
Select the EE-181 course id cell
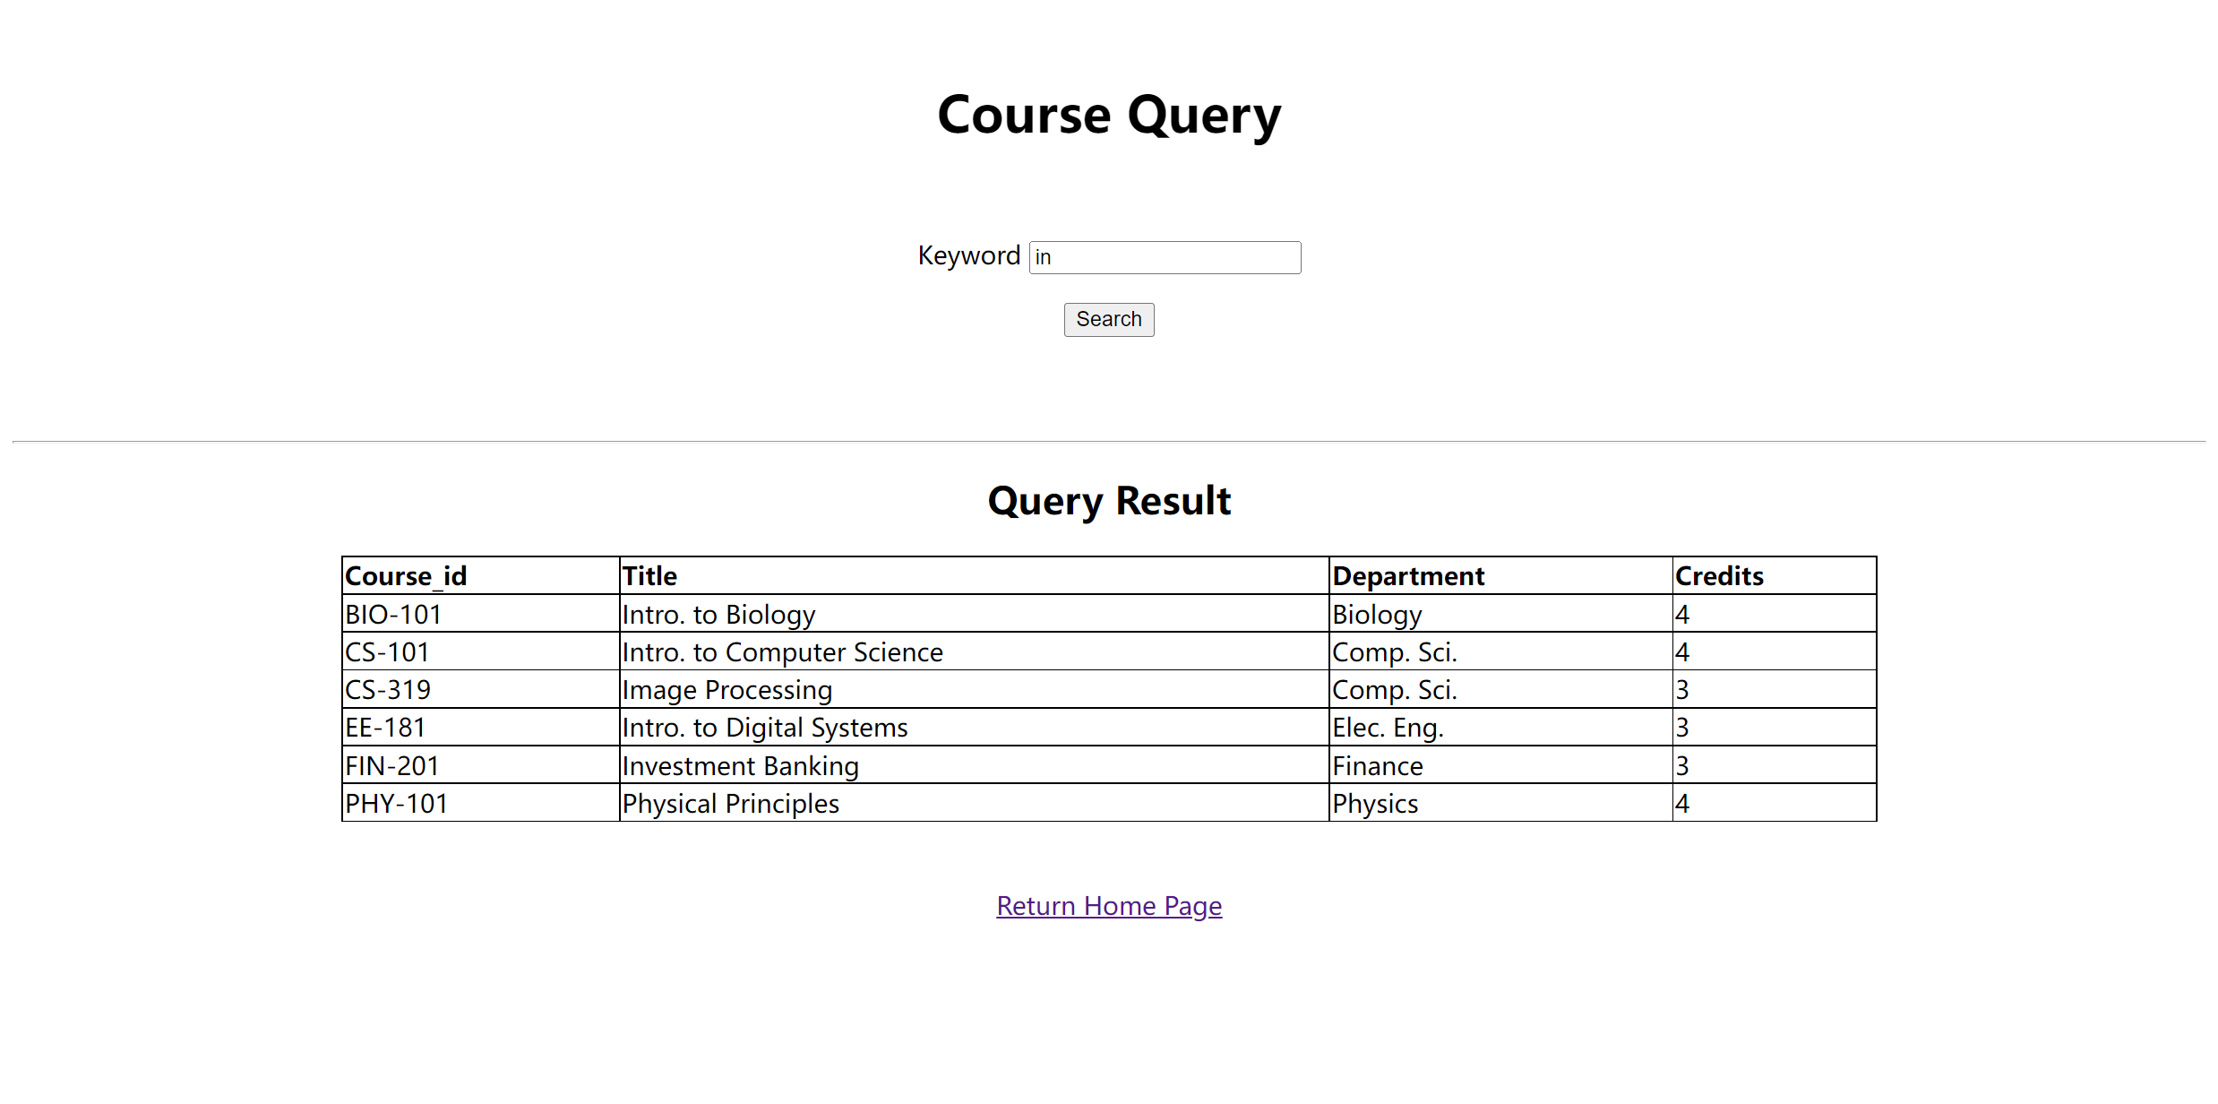click(385, 728)
